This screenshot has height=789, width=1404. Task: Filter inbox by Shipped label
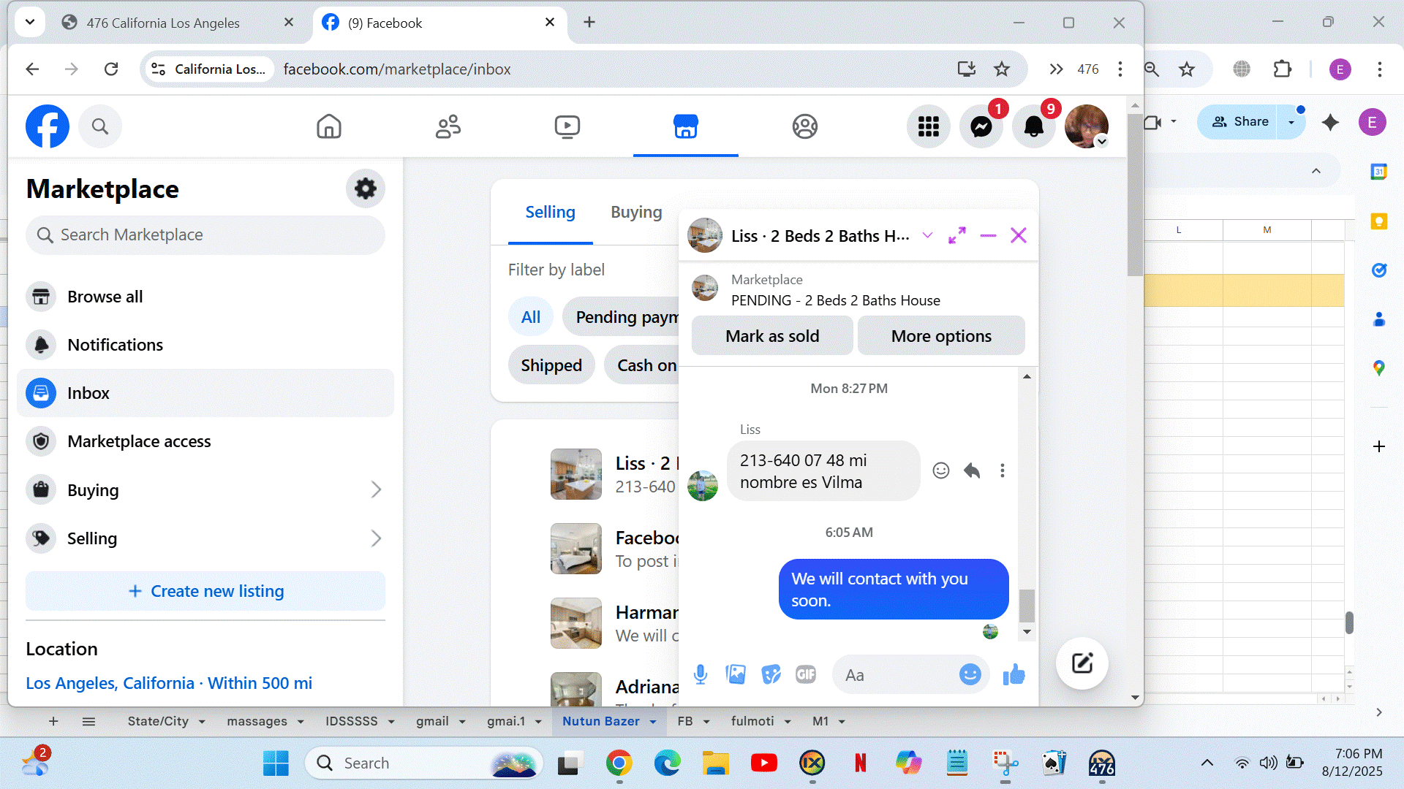click(x=551, y=365)
